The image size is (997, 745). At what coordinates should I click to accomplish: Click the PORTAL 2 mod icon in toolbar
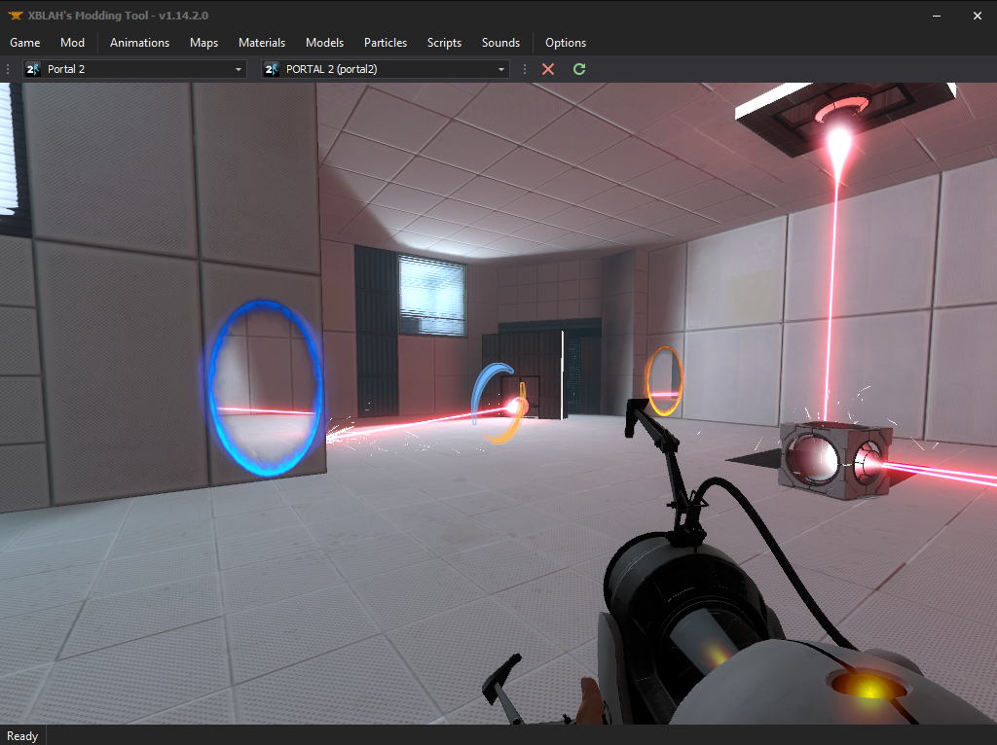pos(271,69)
